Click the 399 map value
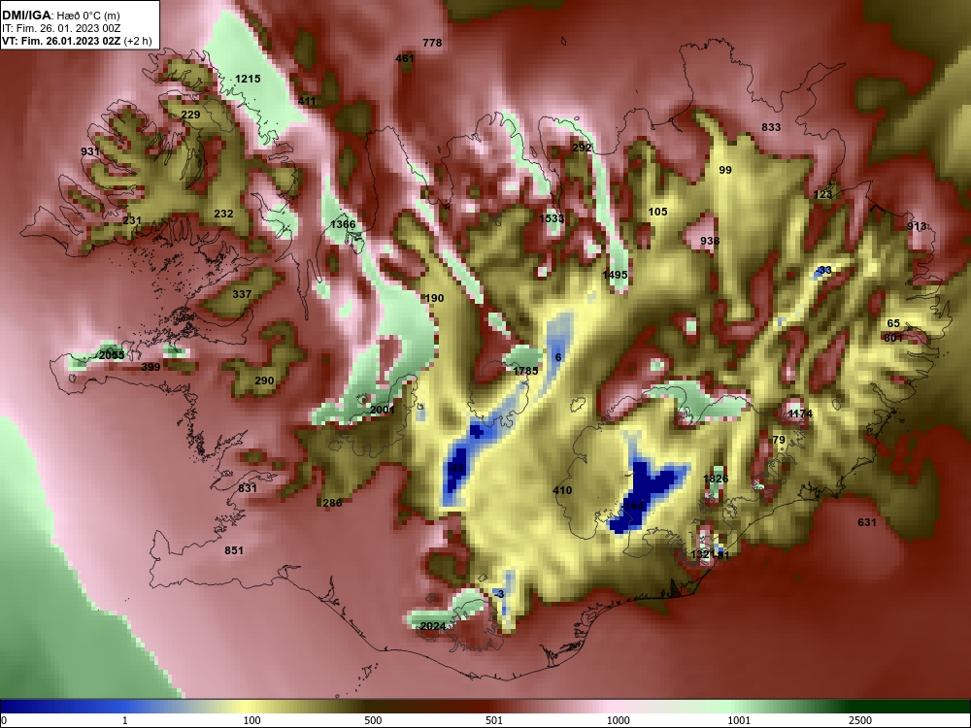This screenshot has width=971, height=728. (151, 367)
